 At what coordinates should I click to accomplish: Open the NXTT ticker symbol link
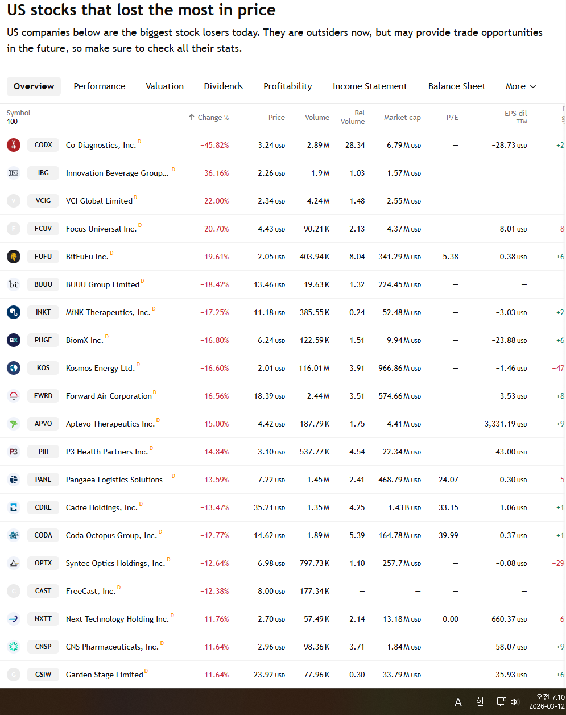[43, 619]
